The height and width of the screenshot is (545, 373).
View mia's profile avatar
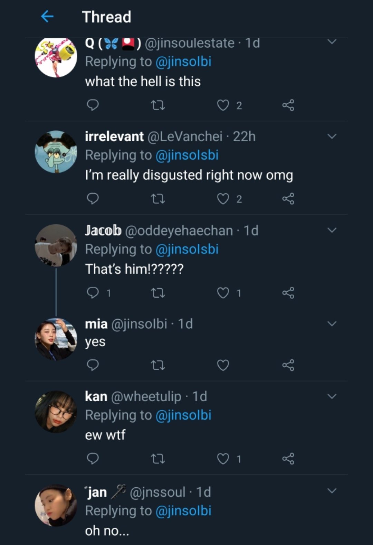tap(56, 339)
